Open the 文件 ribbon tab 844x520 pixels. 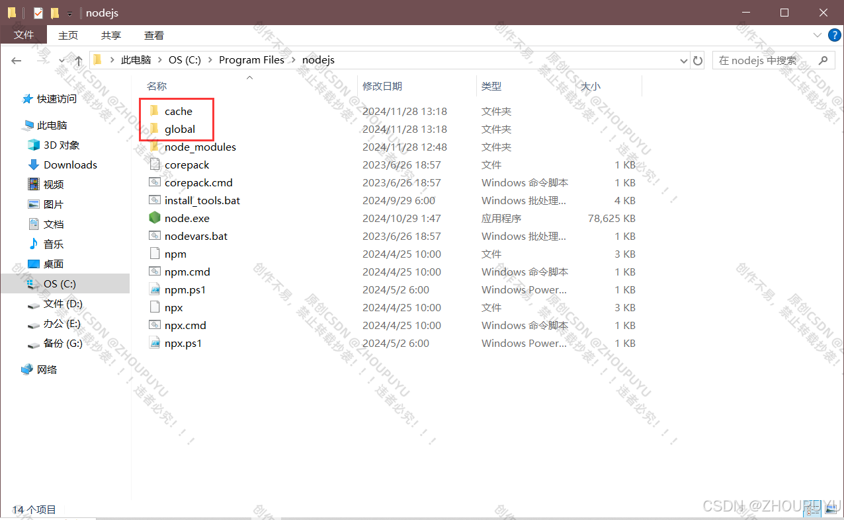click(x=24, y=34)
